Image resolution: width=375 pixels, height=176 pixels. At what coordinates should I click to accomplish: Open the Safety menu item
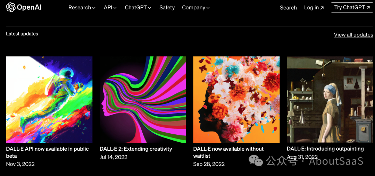167,8
